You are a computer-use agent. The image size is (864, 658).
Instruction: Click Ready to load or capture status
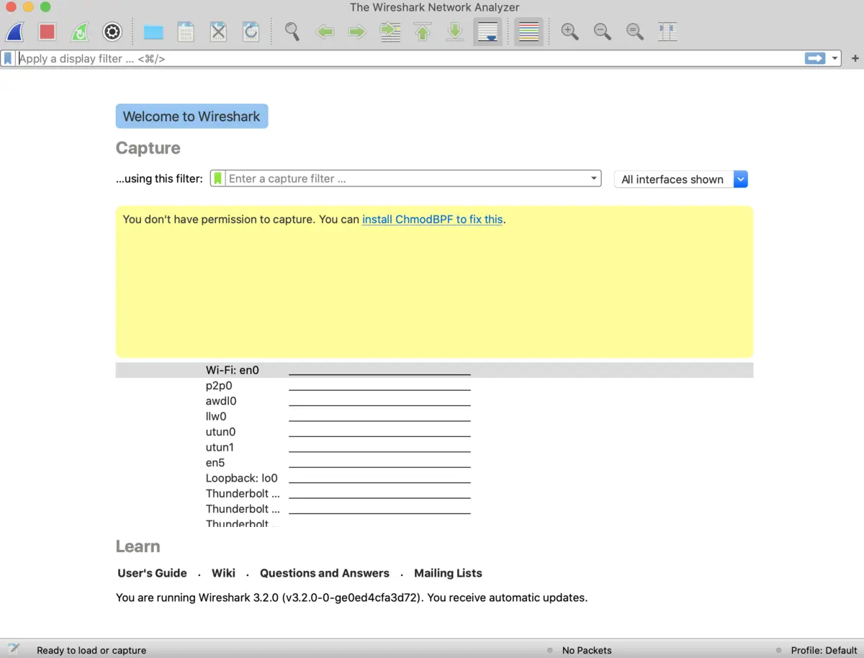click(91, 650)
